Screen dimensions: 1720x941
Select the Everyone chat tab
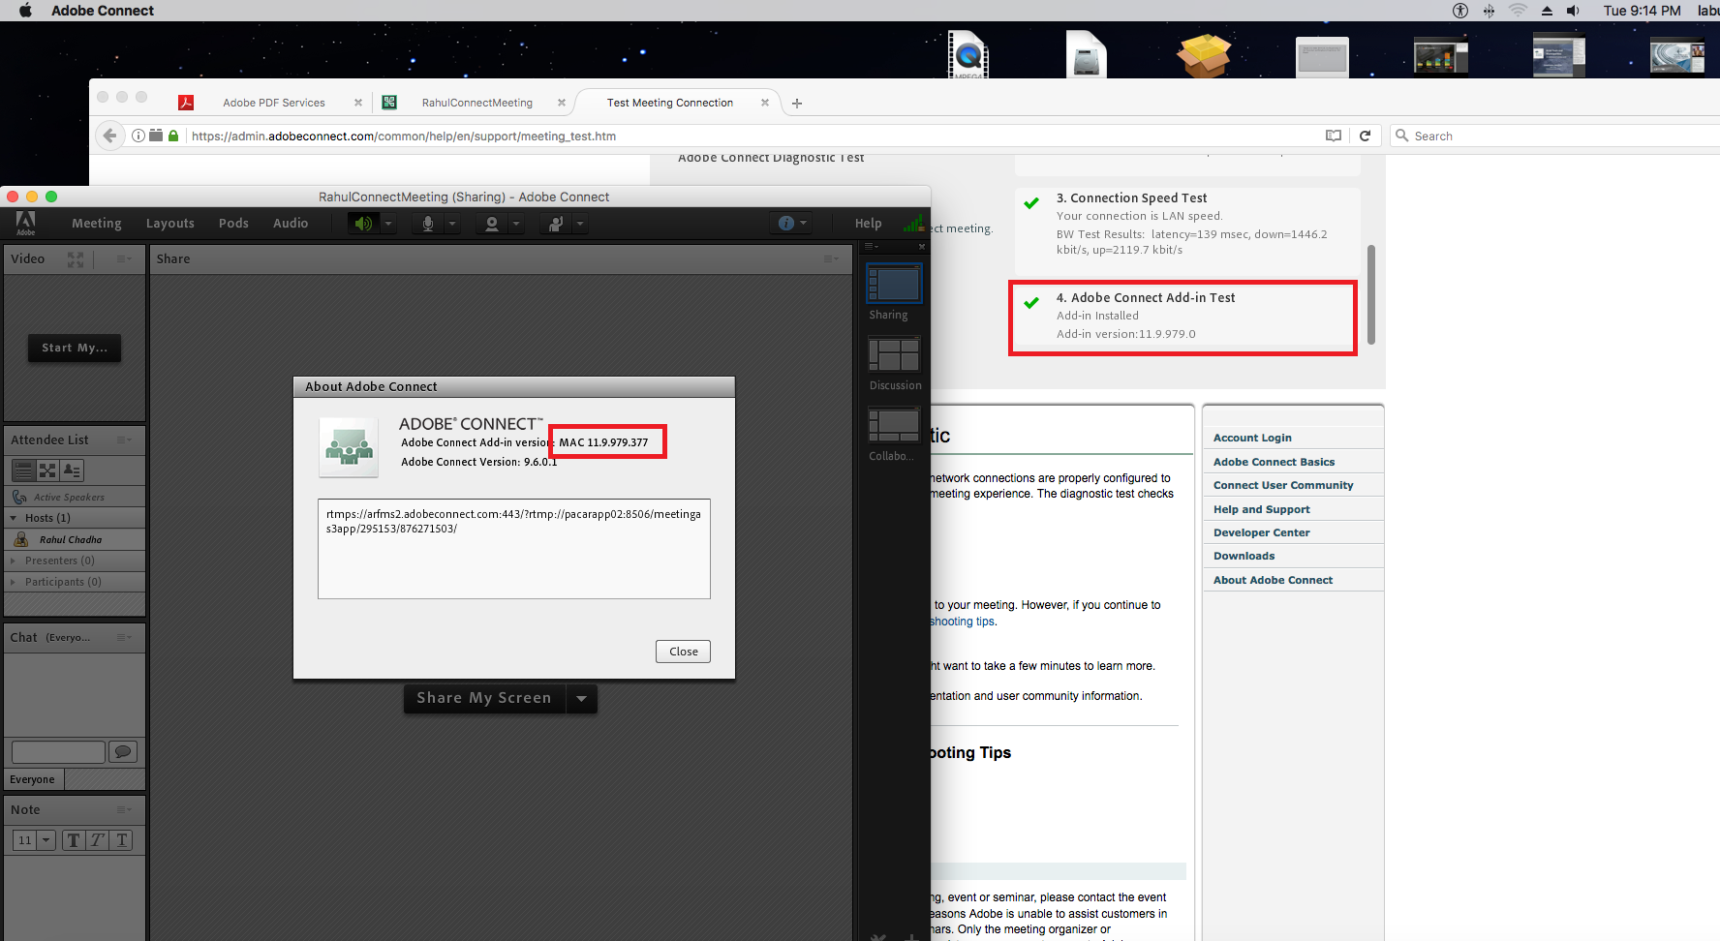(33, 779)
